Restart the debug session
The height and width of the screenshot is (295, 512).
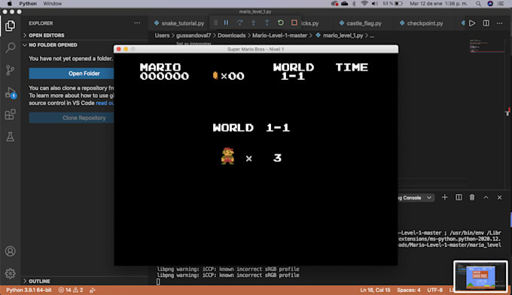pyautogui.click(x=281, y=23)
